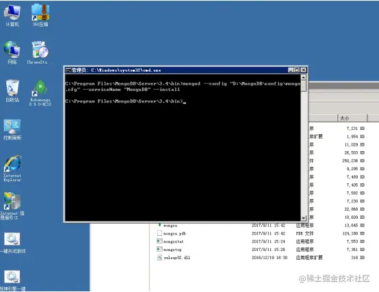Open the Internet 信息服务 (IIS) shortcut
This screenshot has height=292, width=379.
pos(12,206)
